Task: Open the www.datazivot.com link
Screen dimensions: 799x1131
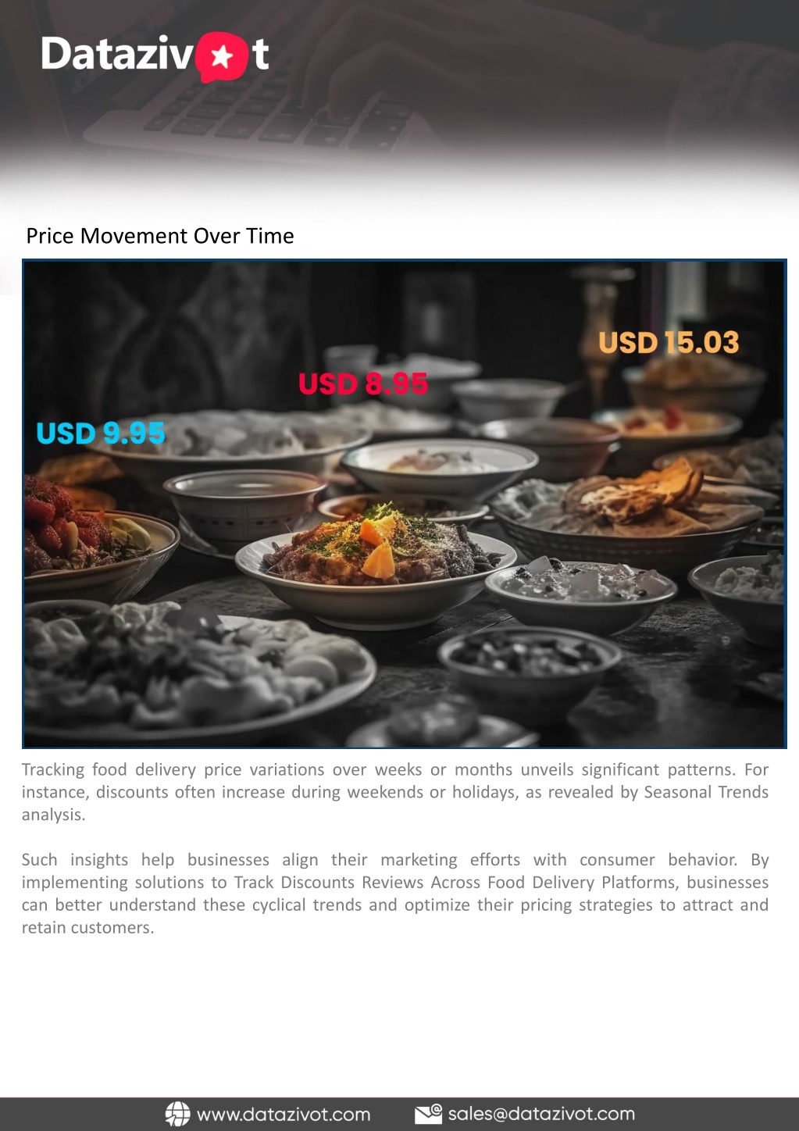Action: (284, 1115)
